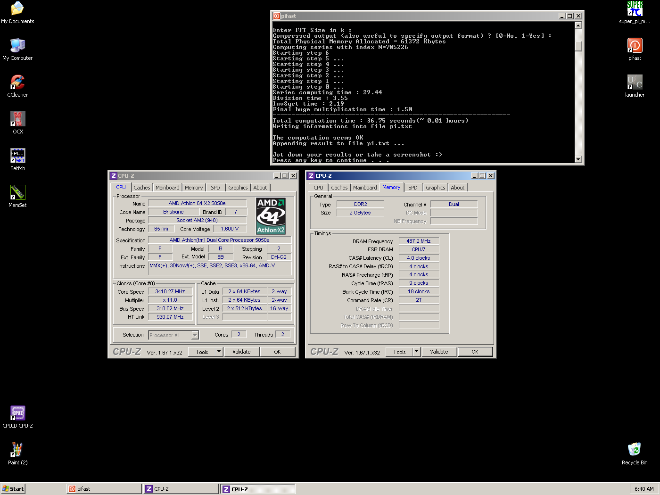Launch CPUID CPU-Z desktop shortcut

tap(17, 417)
